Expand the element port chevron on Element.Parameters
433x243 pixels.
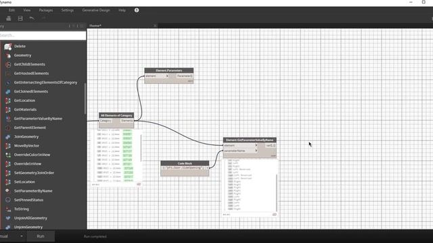click(167, 76)
